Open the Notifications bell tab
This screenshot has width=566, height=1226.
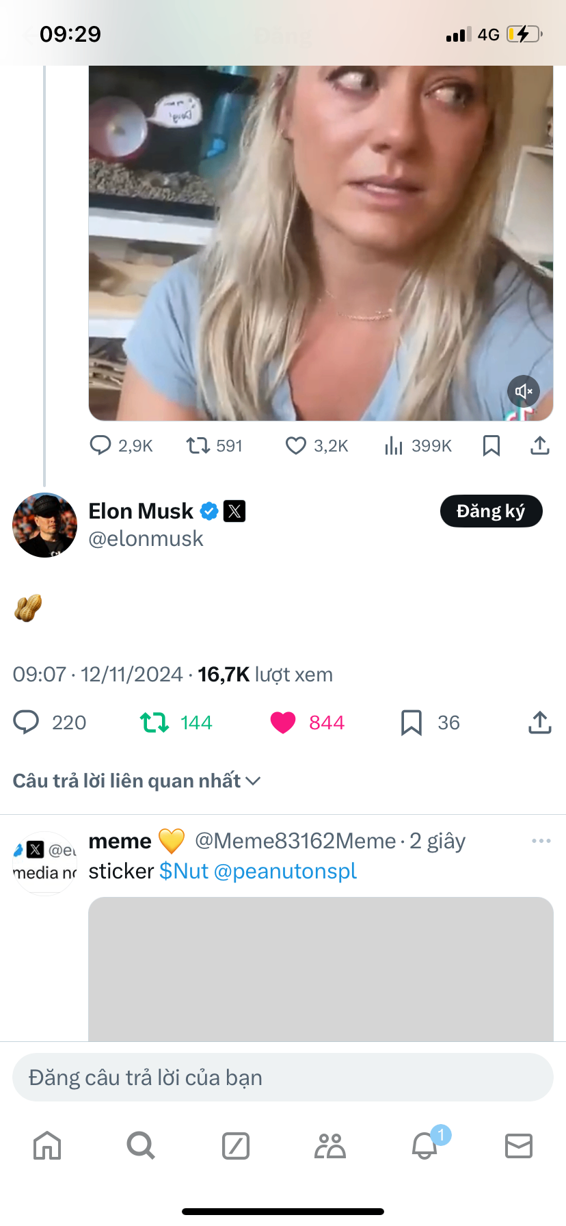[x=424, y=1145]
